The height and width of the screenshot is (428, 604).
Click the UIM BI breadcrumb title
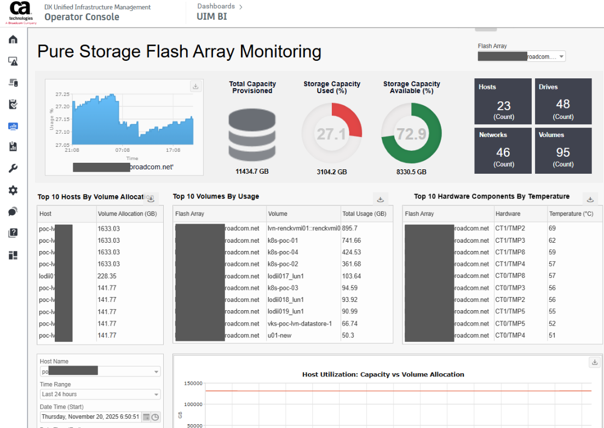212,16
